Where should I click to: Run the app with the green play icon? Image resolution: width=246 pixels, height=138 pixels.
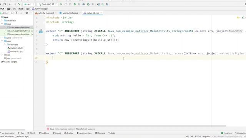coord(61,4)
